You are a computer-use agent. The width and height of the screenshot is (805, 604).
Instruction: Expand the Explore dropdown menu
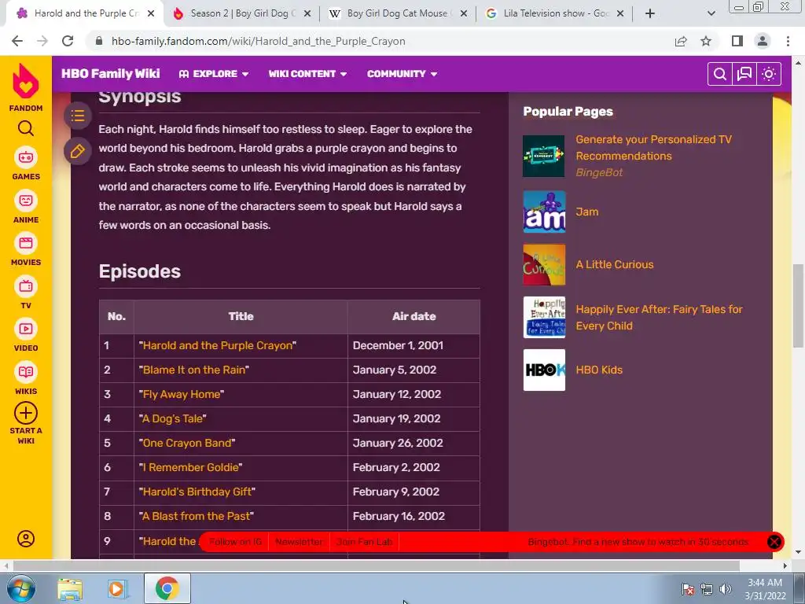pos(214,74)
